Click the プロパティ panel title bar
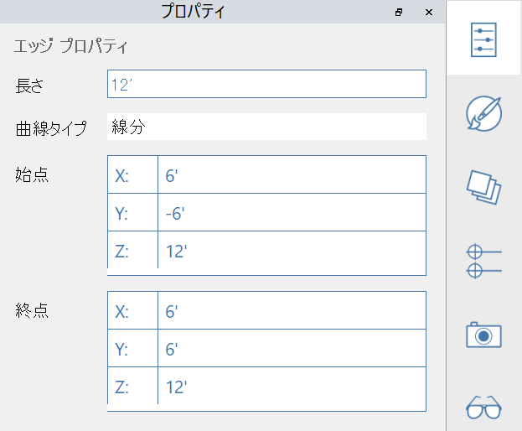The image size is (522, 431). click(x=194, y=12)
